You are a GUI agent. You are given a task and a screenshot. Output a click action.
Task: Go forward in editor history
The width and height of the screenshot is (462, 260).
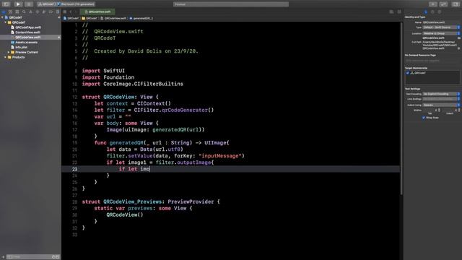(76, 12)
